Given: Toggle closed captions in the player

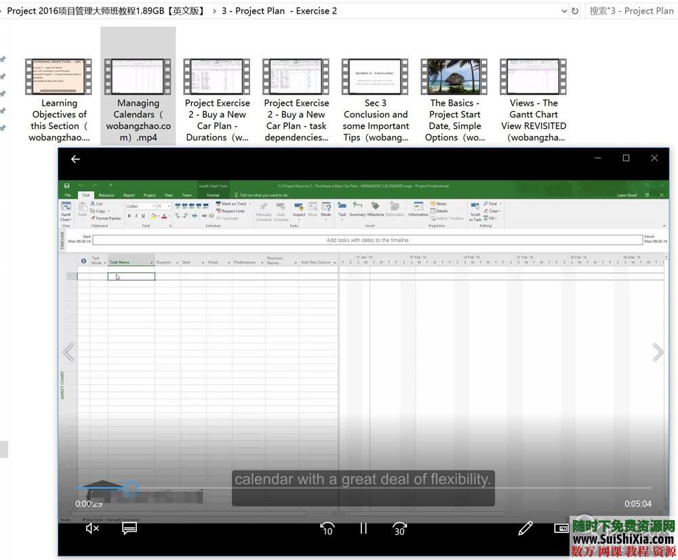Looking at the screenshot, I should tap(129, 528).
